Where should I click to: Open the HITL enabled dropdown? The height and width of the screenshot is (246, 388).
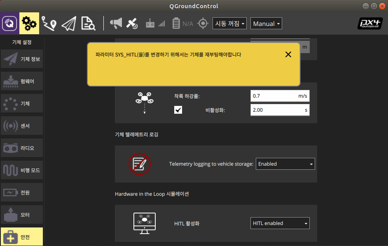[280, 223]
